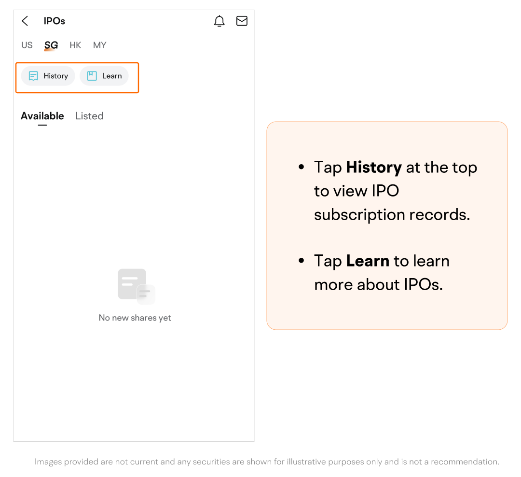Tap the Learn button label
The image size is (521, 477).
coord(112,76)
